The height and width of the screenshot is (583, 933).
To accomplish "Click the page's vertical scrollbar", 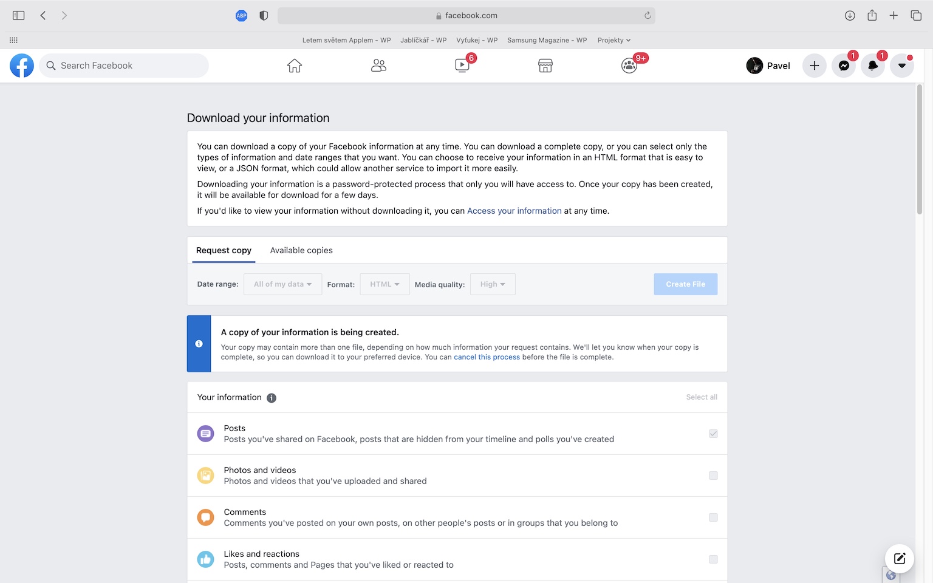I will tap(920, 149).
